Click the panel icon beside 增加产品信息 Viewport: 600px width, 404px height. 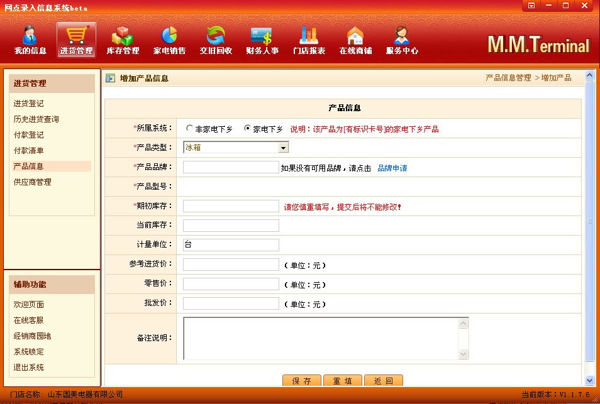[110, 79]
